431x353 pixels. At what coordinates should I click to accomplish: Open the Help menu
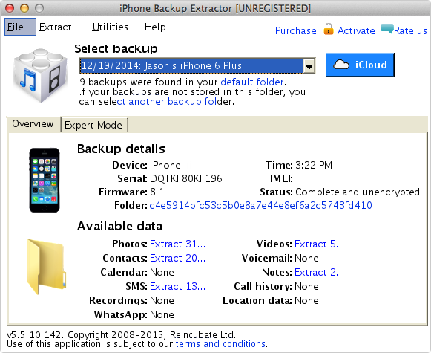155,27
